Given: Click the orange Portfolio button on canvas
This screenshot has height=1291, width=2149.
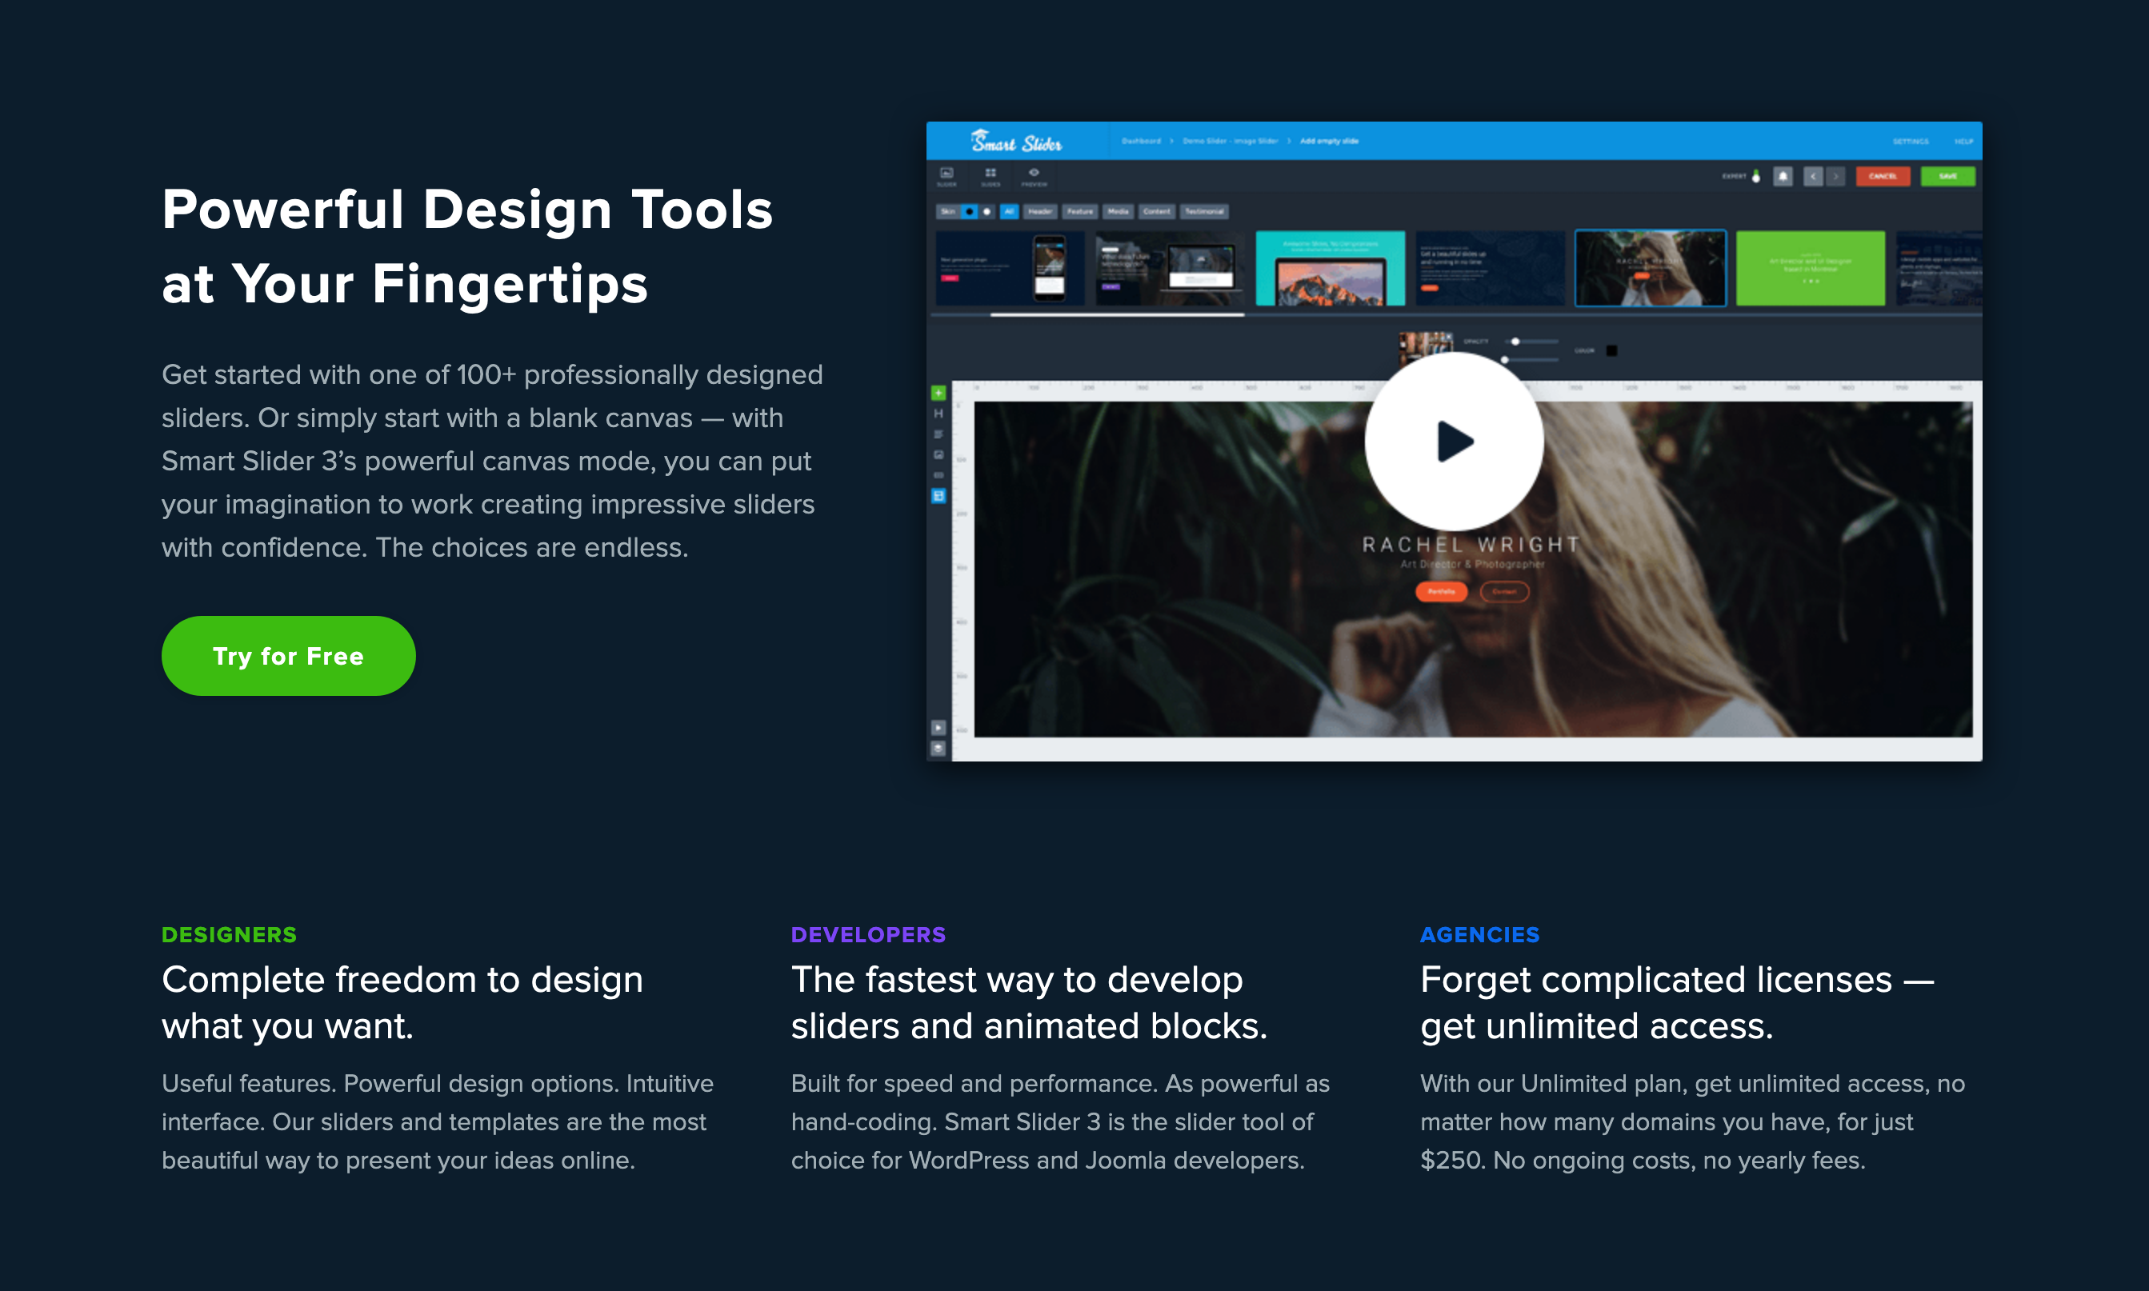Looking at the screenshot, I should coord(1441,592).
